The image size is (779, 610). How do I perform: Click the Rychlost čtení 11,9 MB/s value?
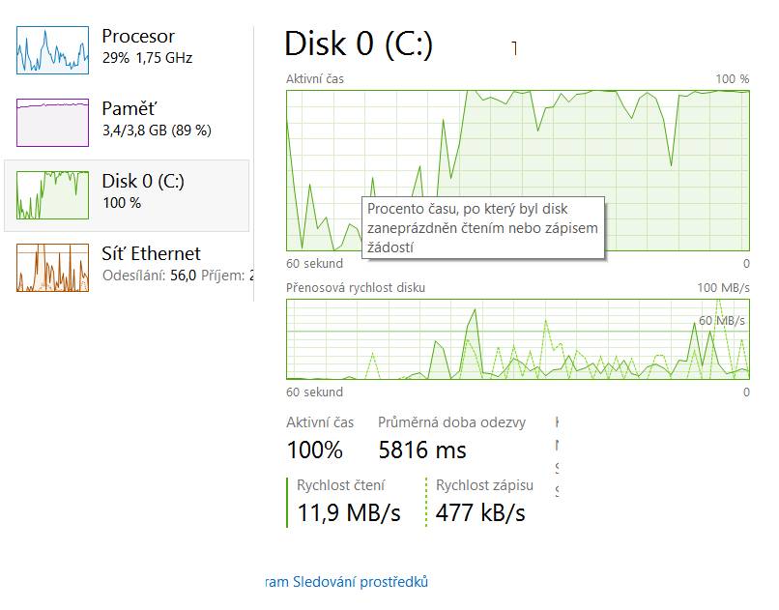click(349, 512)
